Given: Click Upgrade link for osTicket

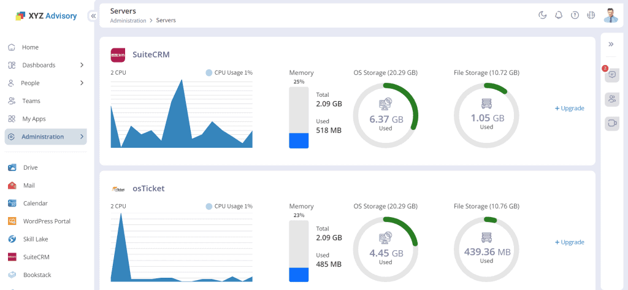Looking at the screenshot, I should (x=569, y=242).
